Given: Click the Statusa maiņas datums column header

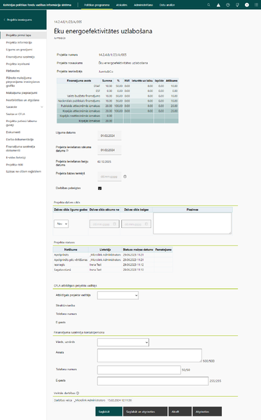Looking at the screenshot, I should (138, 250).
